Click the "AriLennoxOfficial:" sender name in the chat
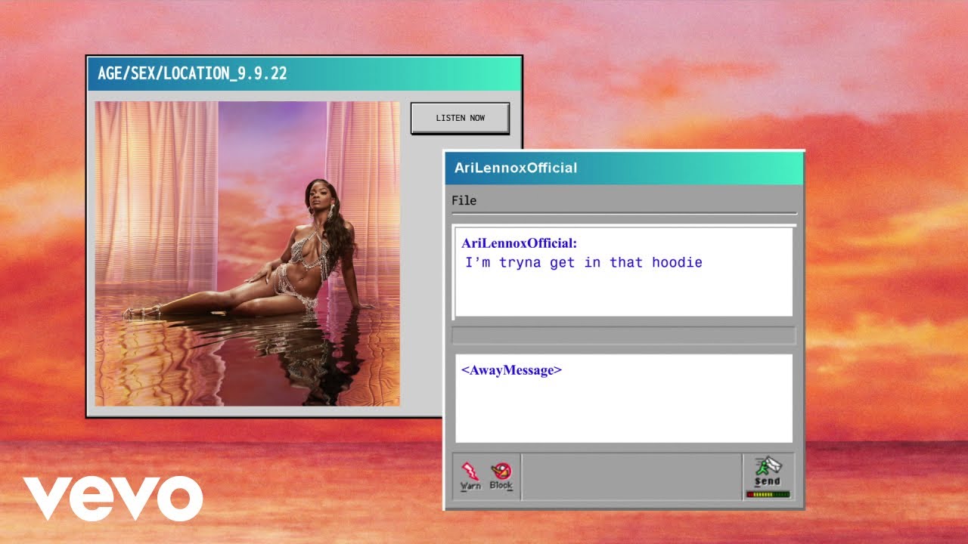 [519, 243]
